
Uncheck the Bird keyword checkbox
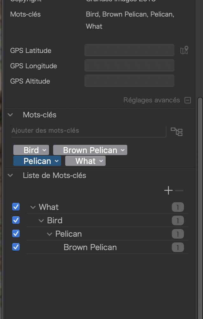16,220
